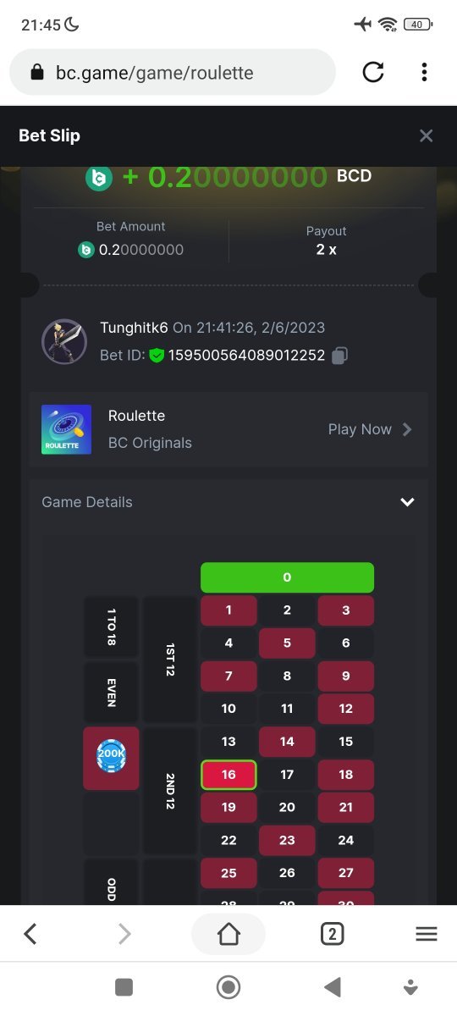Reload the page with refresh icon
The height and width of the screenshot is (1016, 457).
[373, 73]
